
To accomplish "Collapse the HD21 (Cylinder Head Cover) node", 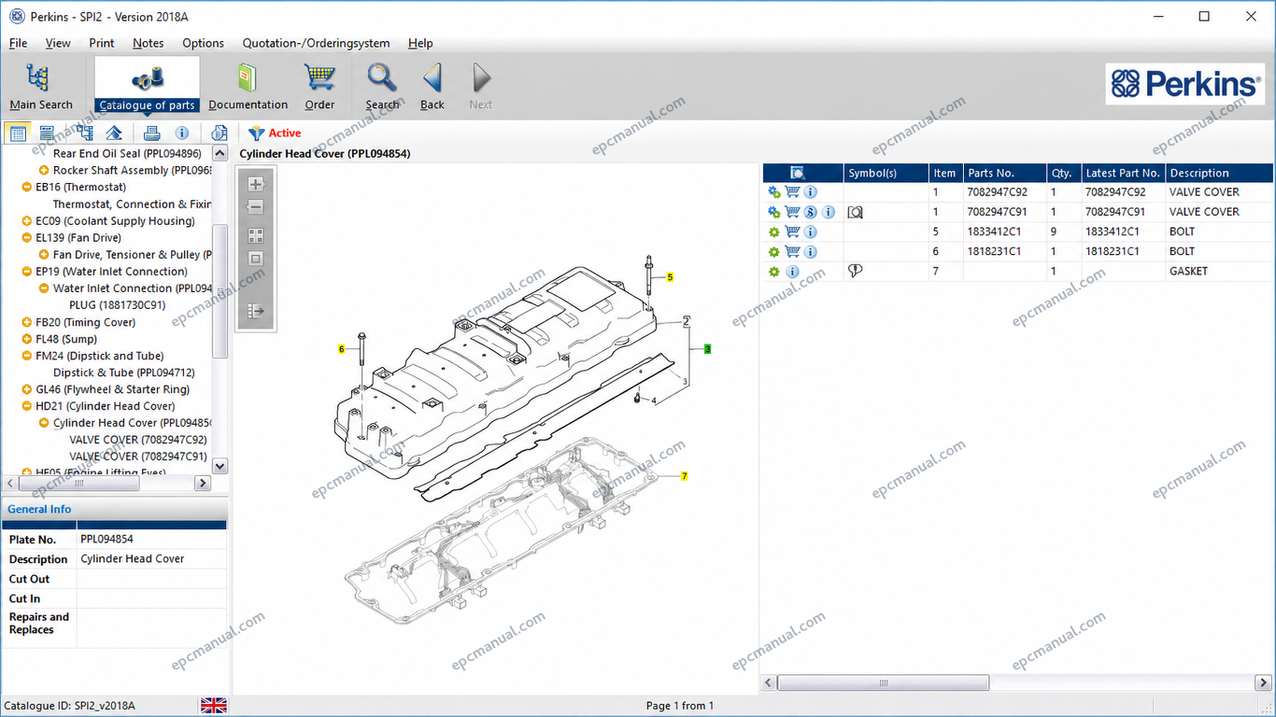I will pyautogui.click(x=27, y=406).
